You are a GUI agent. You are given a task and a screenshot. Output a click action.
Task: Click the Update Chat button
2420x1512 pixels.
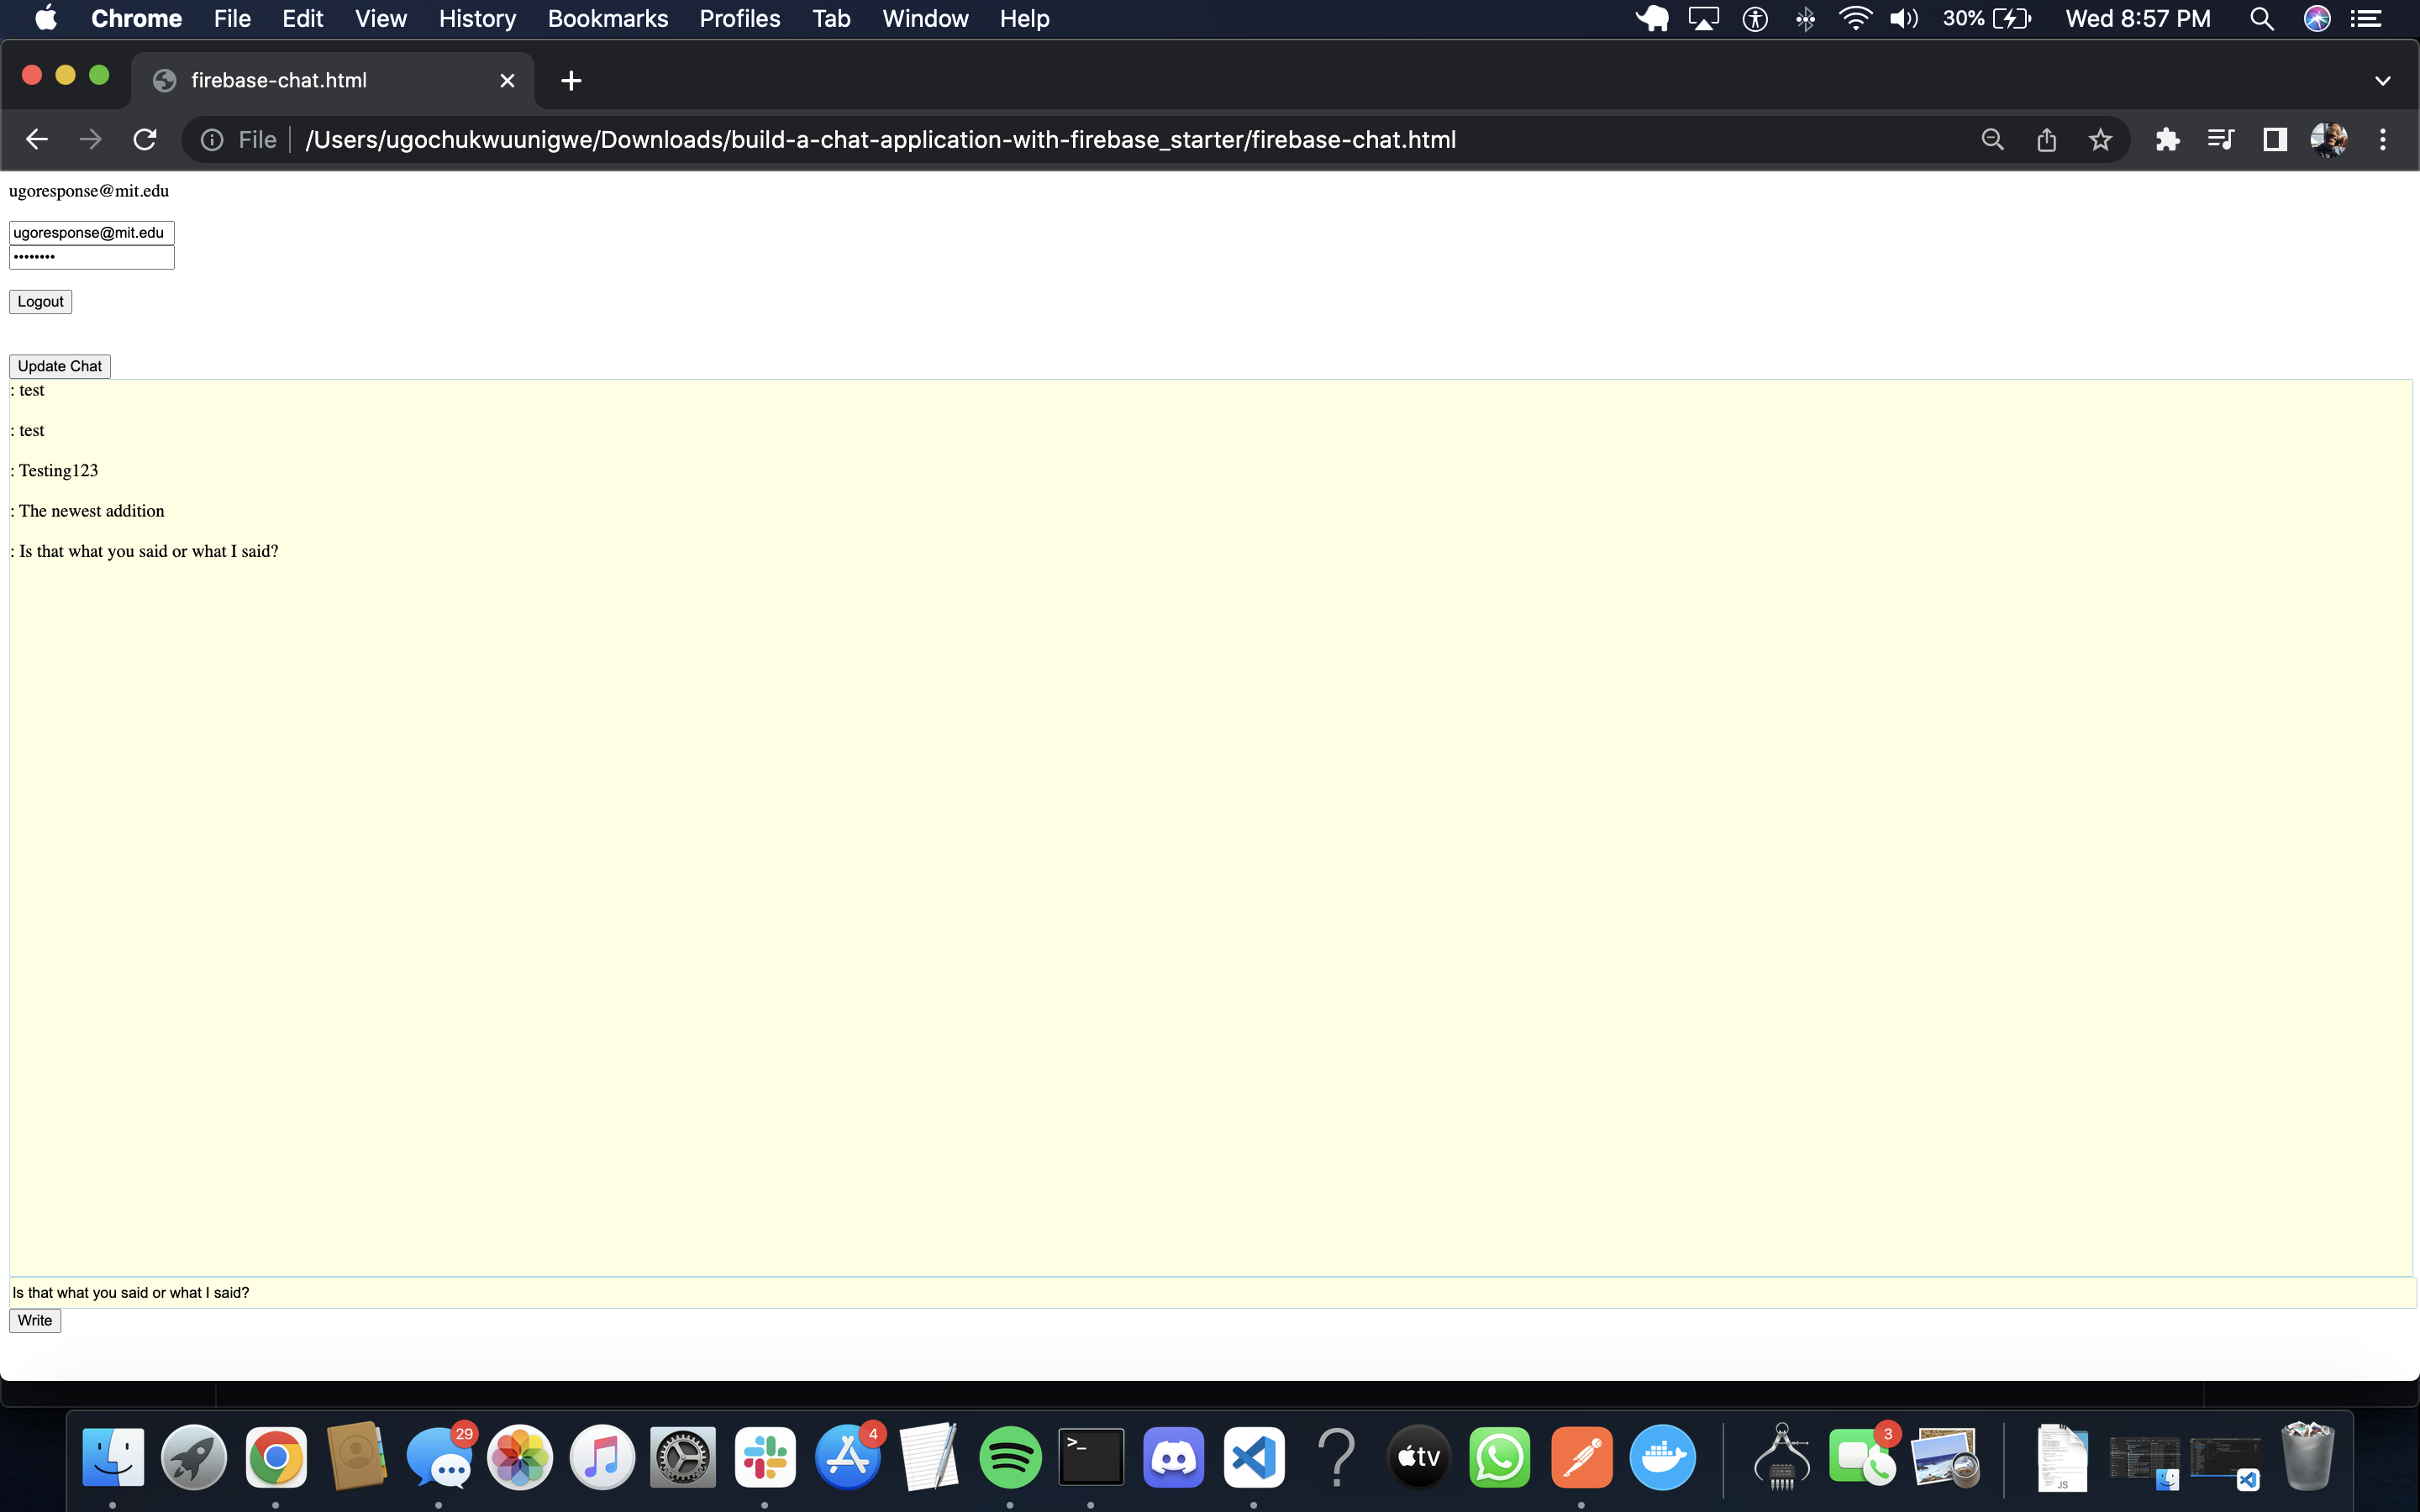(x=59, y=366)
